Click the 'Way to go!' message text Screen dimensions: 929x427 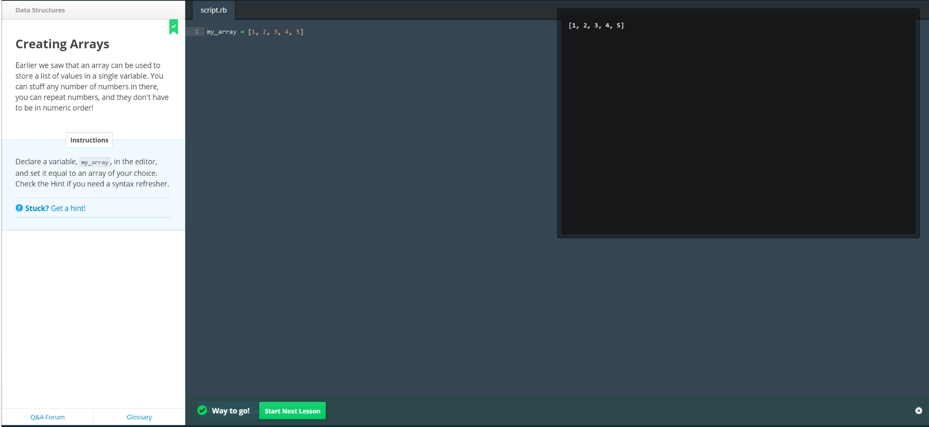pos(230,411)
